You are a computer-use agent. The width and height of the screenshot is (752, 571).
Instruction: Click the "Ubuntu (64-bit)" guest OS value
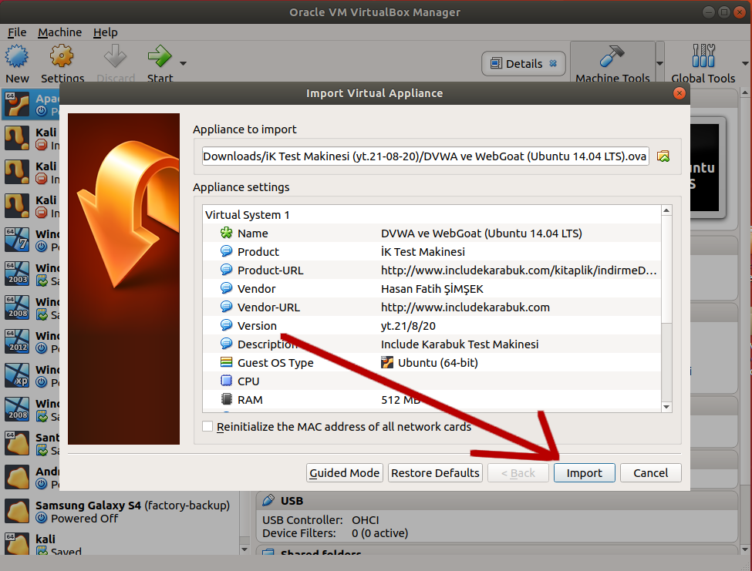(438, 363)
